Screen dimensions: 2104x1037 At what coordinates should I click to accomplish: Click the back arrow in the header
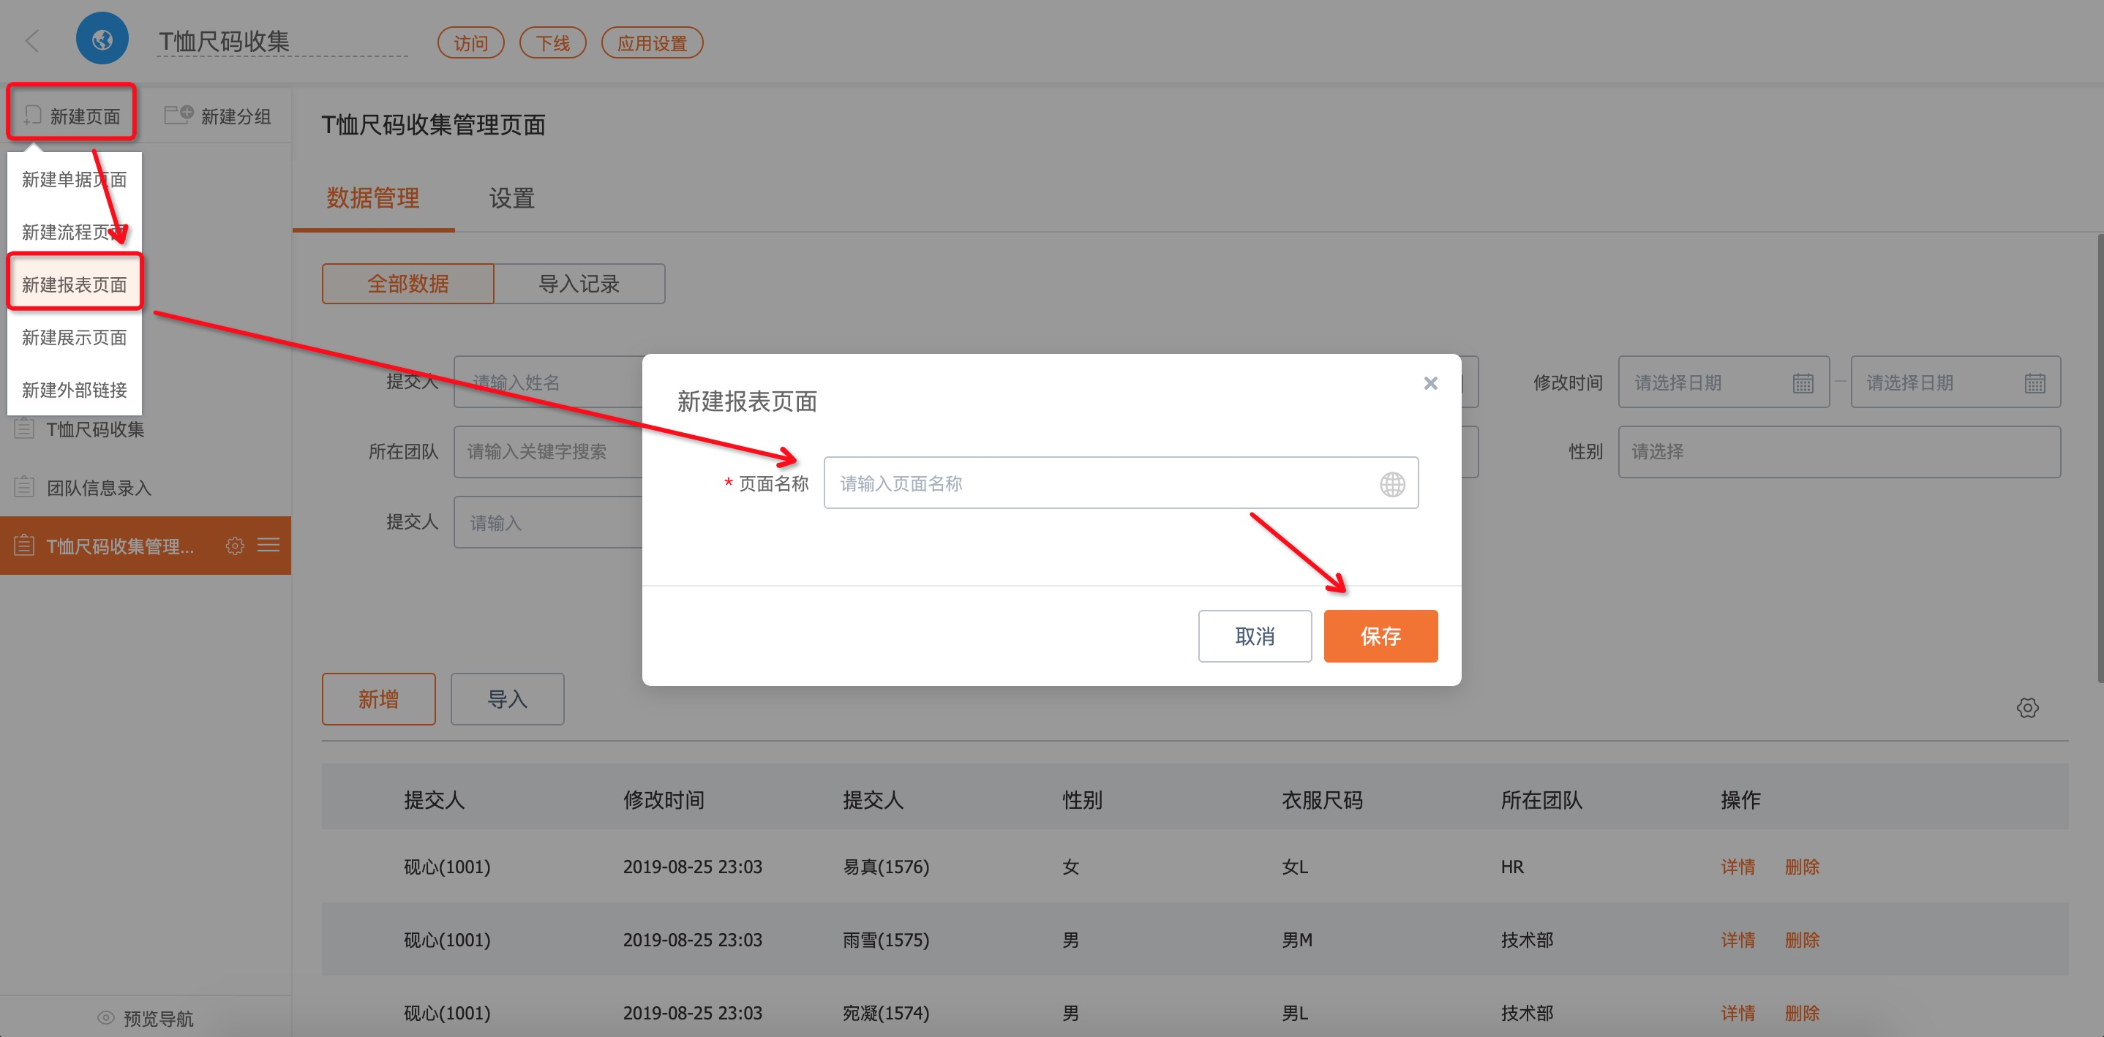click(34, 41)
